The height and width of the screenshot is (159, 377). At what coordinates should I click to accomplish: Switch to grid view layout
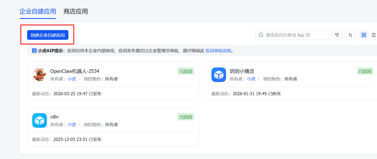pyautogui.click(x=364, y=35)
